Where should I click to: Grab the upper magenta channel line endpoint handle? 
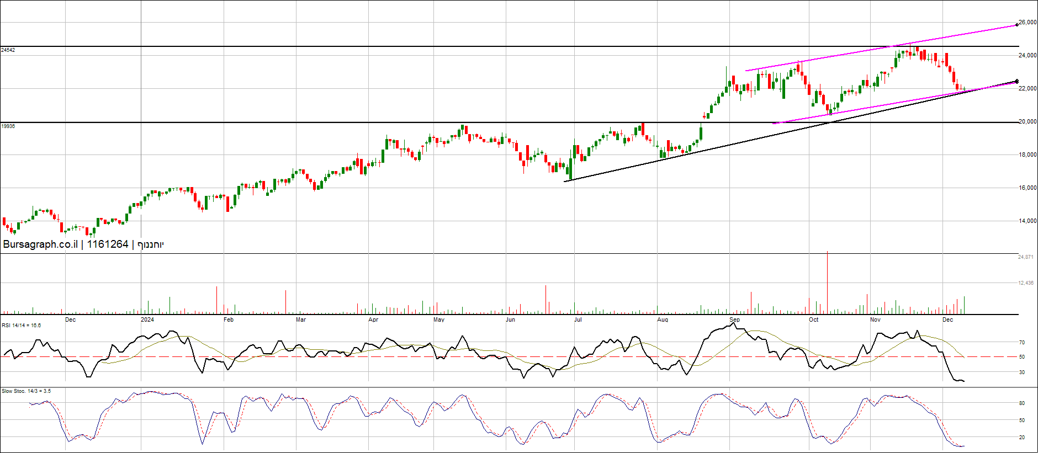(1017, 25)
